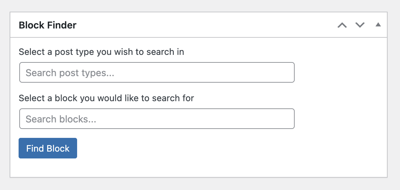Click the down chevron icon in the header
This screenshot has height=190, width=400.
pos(360,25)
